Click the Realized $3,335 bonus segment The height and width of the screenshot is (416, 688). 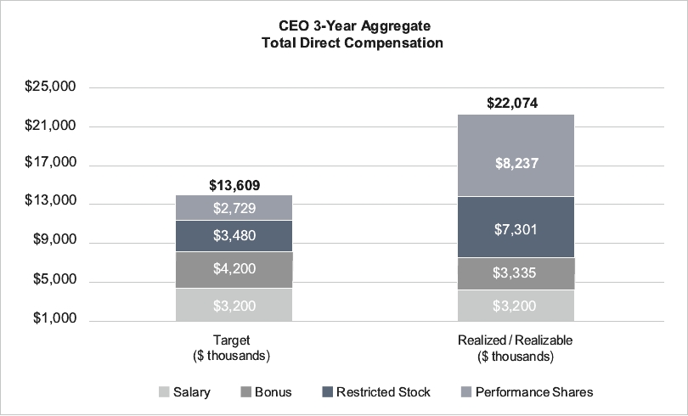516,273
